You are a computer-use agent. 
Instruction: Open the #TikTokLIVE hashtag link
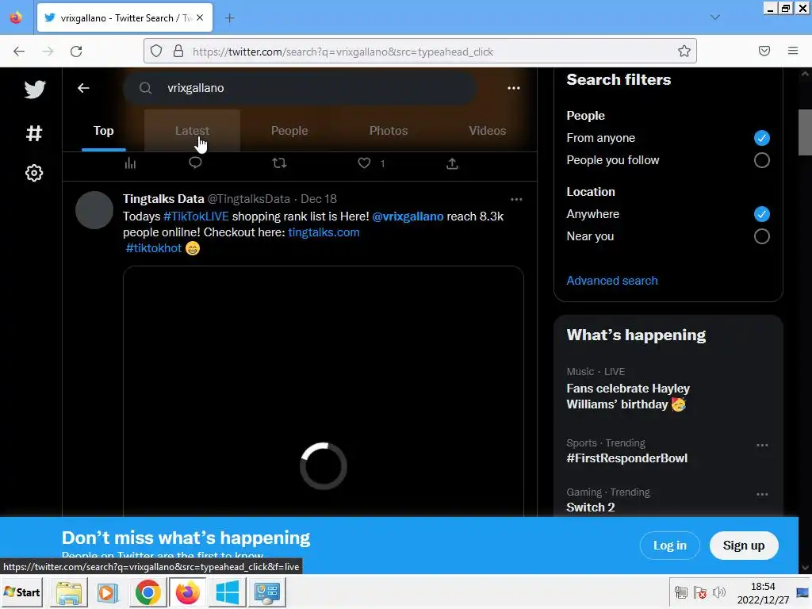point(196,216)
